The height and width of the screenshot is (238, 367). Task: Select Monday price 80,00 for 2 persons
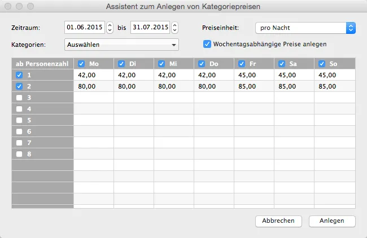click(x=94, y=86)
